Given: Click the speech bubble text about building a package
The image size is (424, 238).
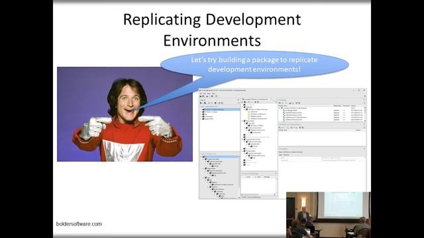Looking at the screenshot, I should point(254,65).
